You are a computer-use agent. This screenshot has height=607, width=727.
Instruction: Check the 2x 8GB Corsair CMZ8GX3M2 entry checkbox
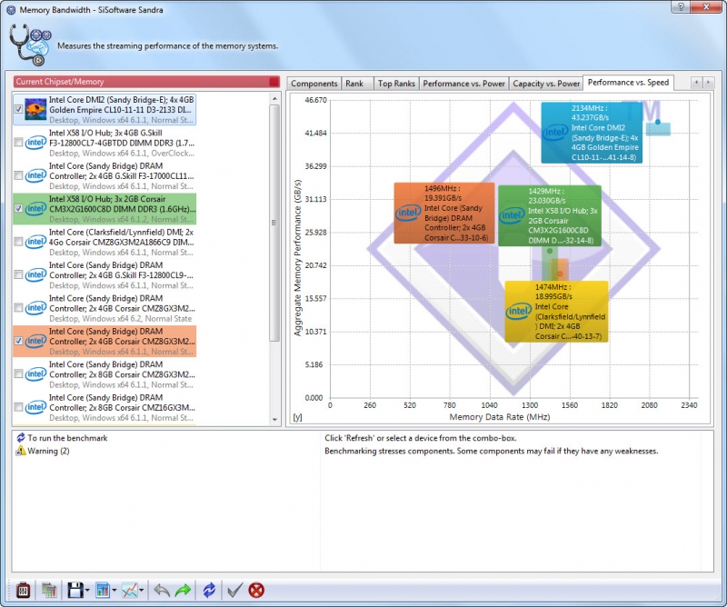(x=18, y=373)
